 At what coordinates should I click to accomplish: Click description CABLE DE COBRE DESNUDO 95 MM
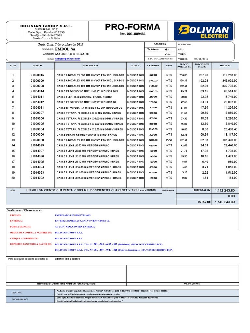coord(87,135)
